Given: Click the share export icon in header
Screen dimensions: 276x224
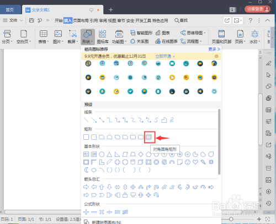Looking at the screenshot, I should pos(227,20).
